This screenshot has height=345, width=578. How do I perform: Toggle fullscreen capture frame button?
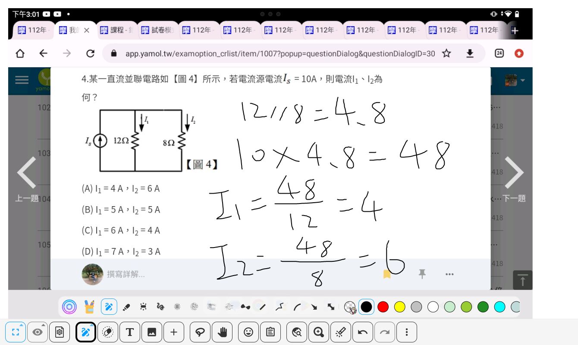point(16,332)
